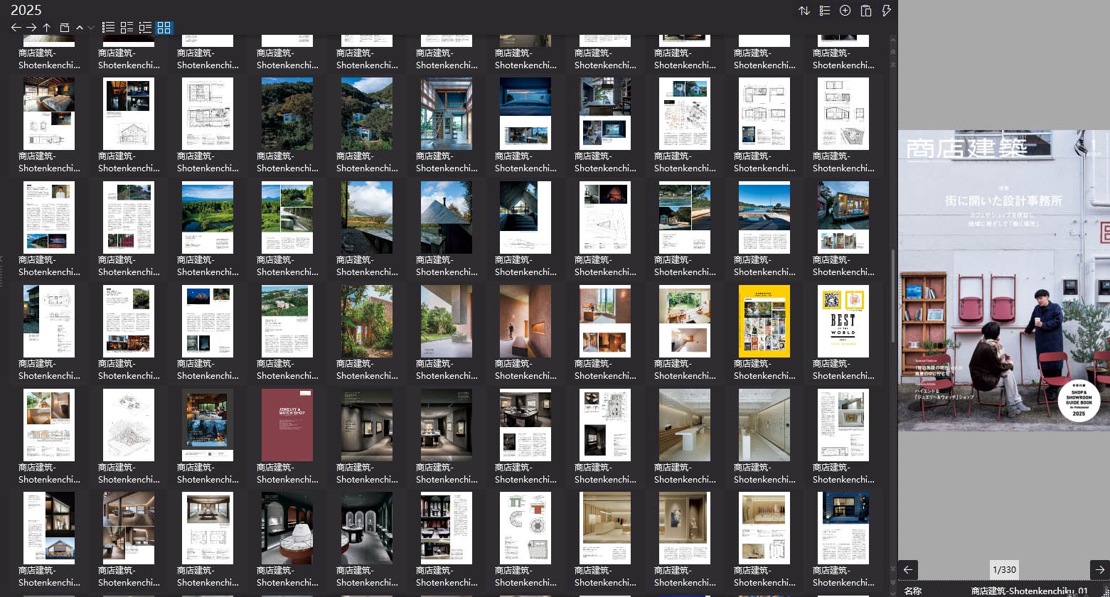Click the clipboard paste icon
Viewport: 1110px width, 597px height.
point(865,11)
